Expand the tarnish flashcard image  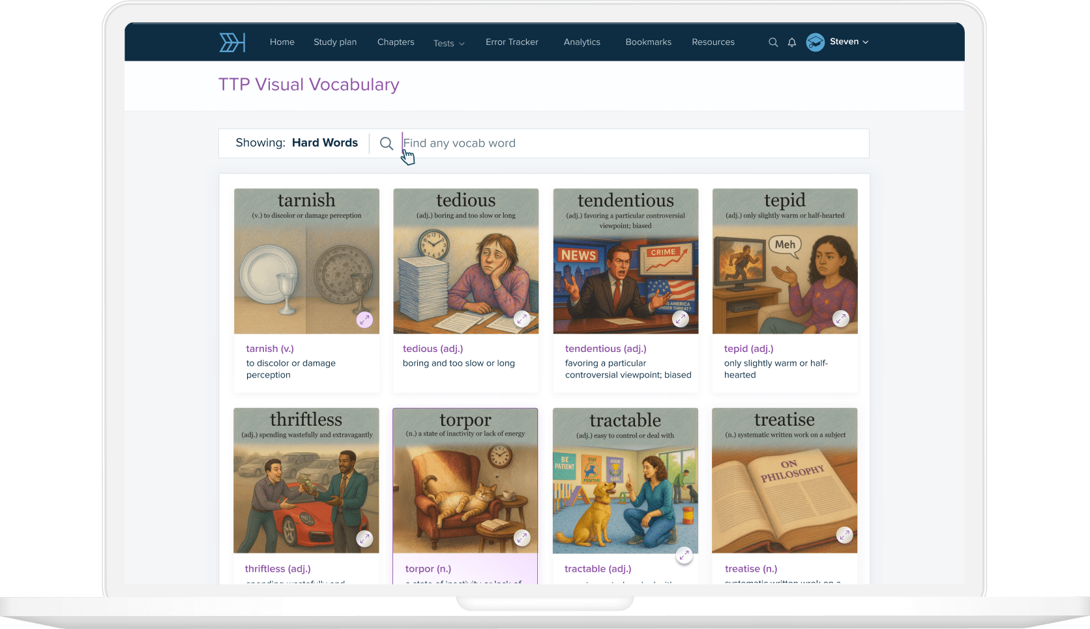(364, 320)
